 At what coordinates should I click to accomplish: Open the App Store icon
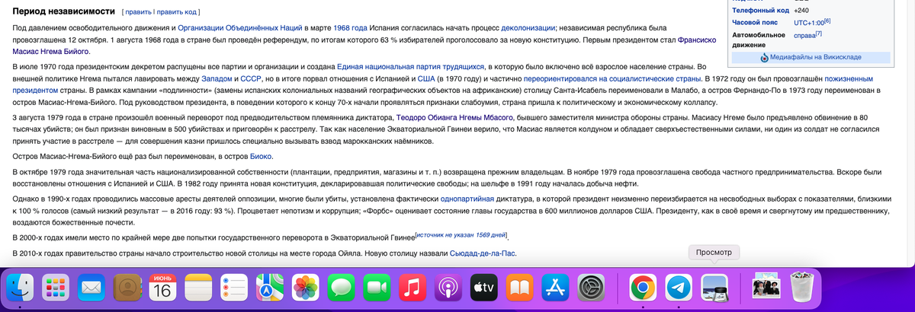click(x=557, y=288)
